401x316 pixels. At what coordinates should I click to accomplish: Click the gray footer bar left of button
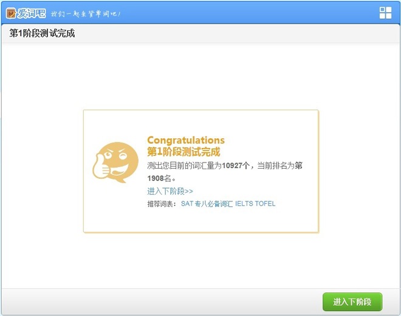158,301
